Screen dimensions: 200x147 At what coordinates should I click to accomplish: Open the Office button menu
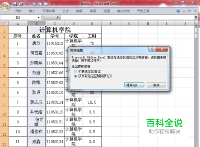(x=6, y=6)
